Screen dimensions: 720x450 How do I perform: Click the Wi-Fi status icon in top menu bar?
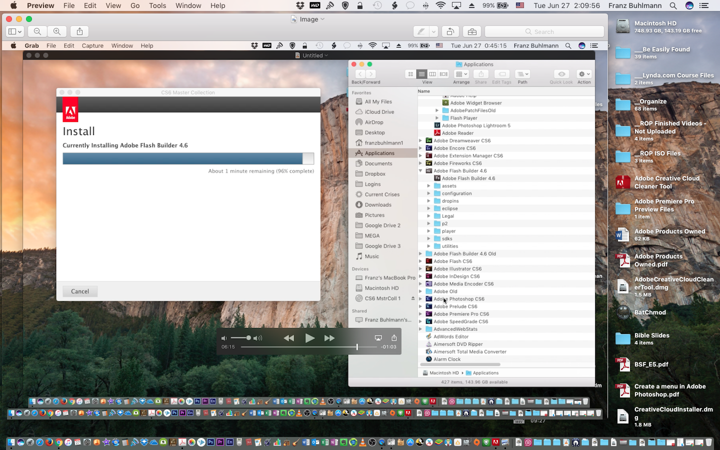tap(440, 5)
